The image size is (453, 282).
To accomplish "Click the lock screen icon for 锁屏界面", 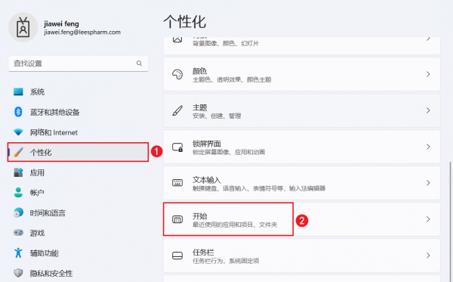I will click(177, 147).
